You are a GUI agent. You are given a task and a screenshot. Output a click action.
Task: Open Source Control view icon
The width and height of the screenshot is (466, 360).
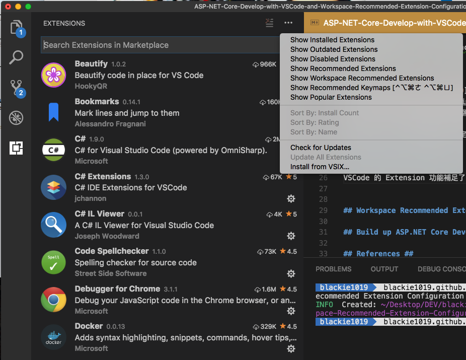17,88
